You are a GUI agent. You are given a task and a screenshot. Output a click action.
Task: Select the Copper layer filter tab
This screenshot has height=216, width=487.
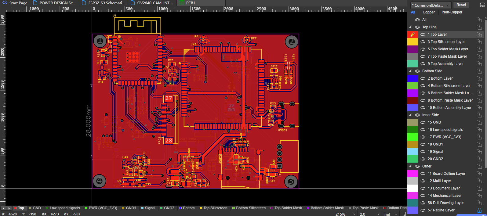429,12
